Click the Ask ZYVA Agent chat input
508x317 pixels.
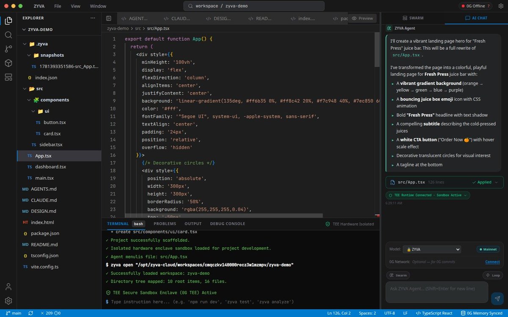[437, 292]
